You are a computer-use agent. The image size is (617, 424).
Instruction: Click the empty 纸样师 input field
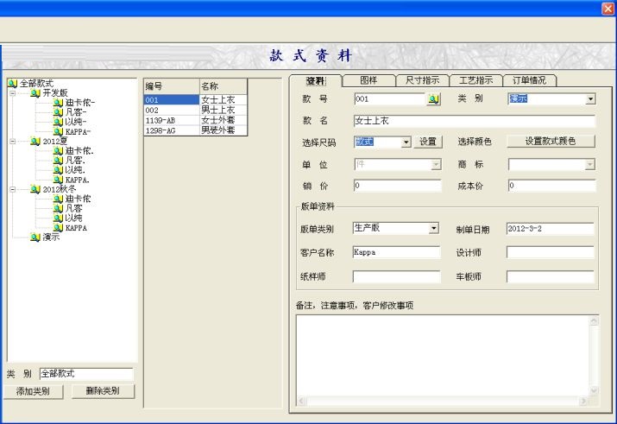[397, 276]
